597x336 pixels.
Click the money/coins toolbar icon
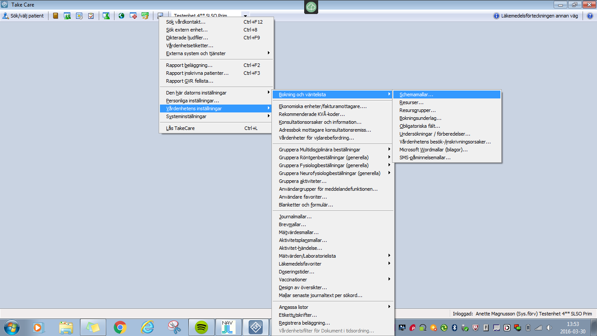click(145, 16)
